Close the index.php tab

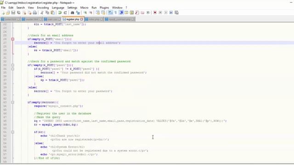point(102,19)
